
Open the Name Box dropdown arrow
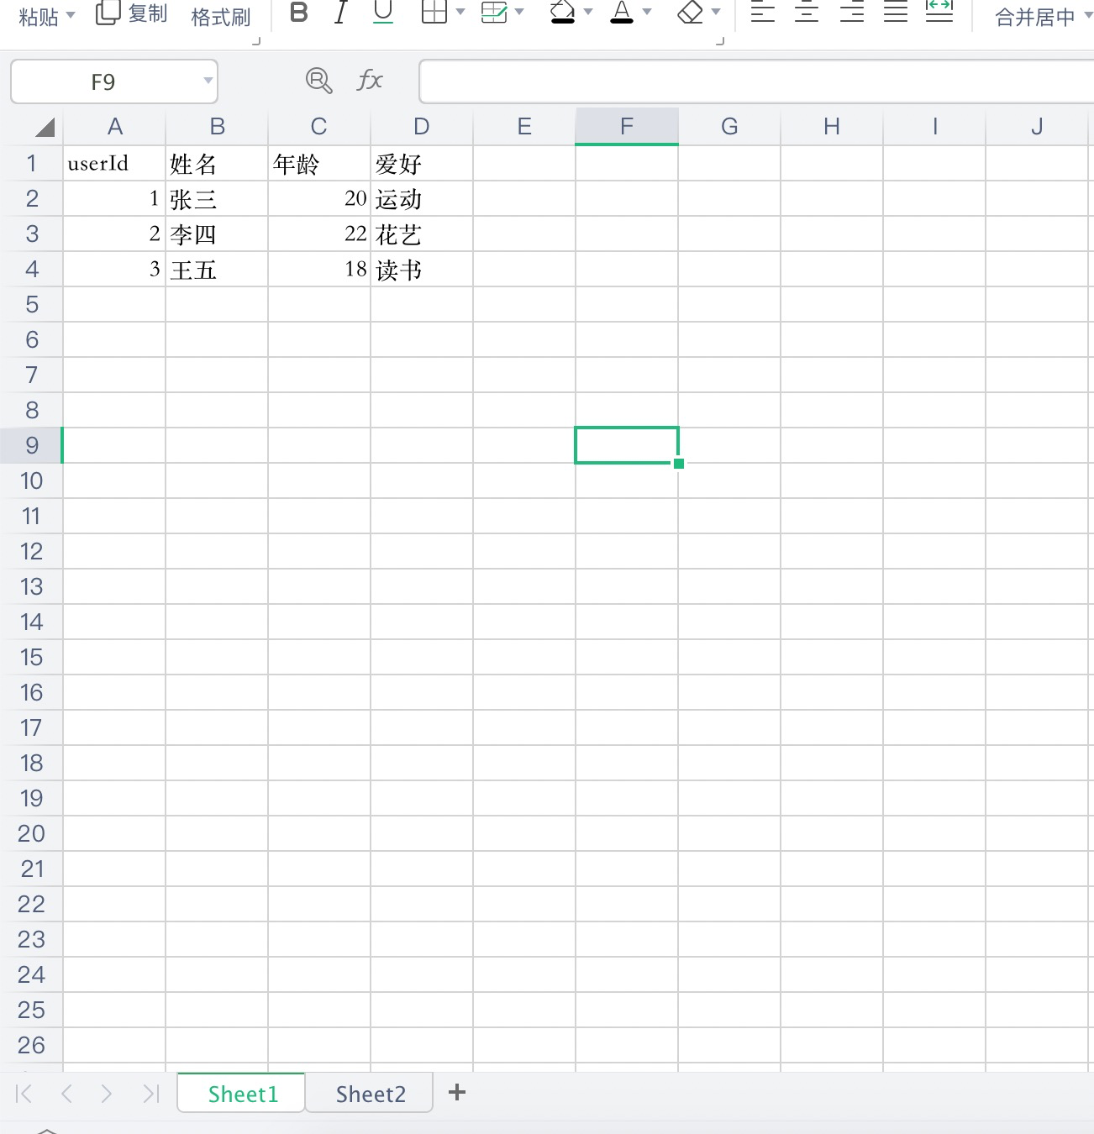coord(208,81)
